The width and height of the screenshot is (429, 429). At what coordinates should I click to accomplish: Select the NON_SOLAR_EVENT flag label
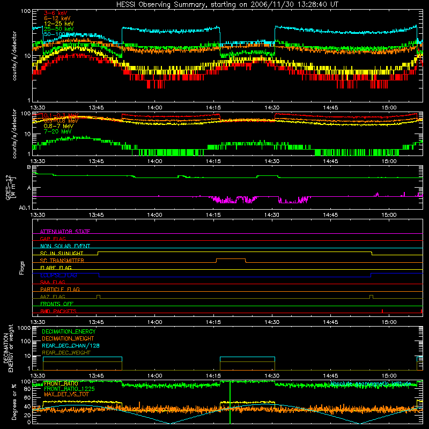click(65, 246)
